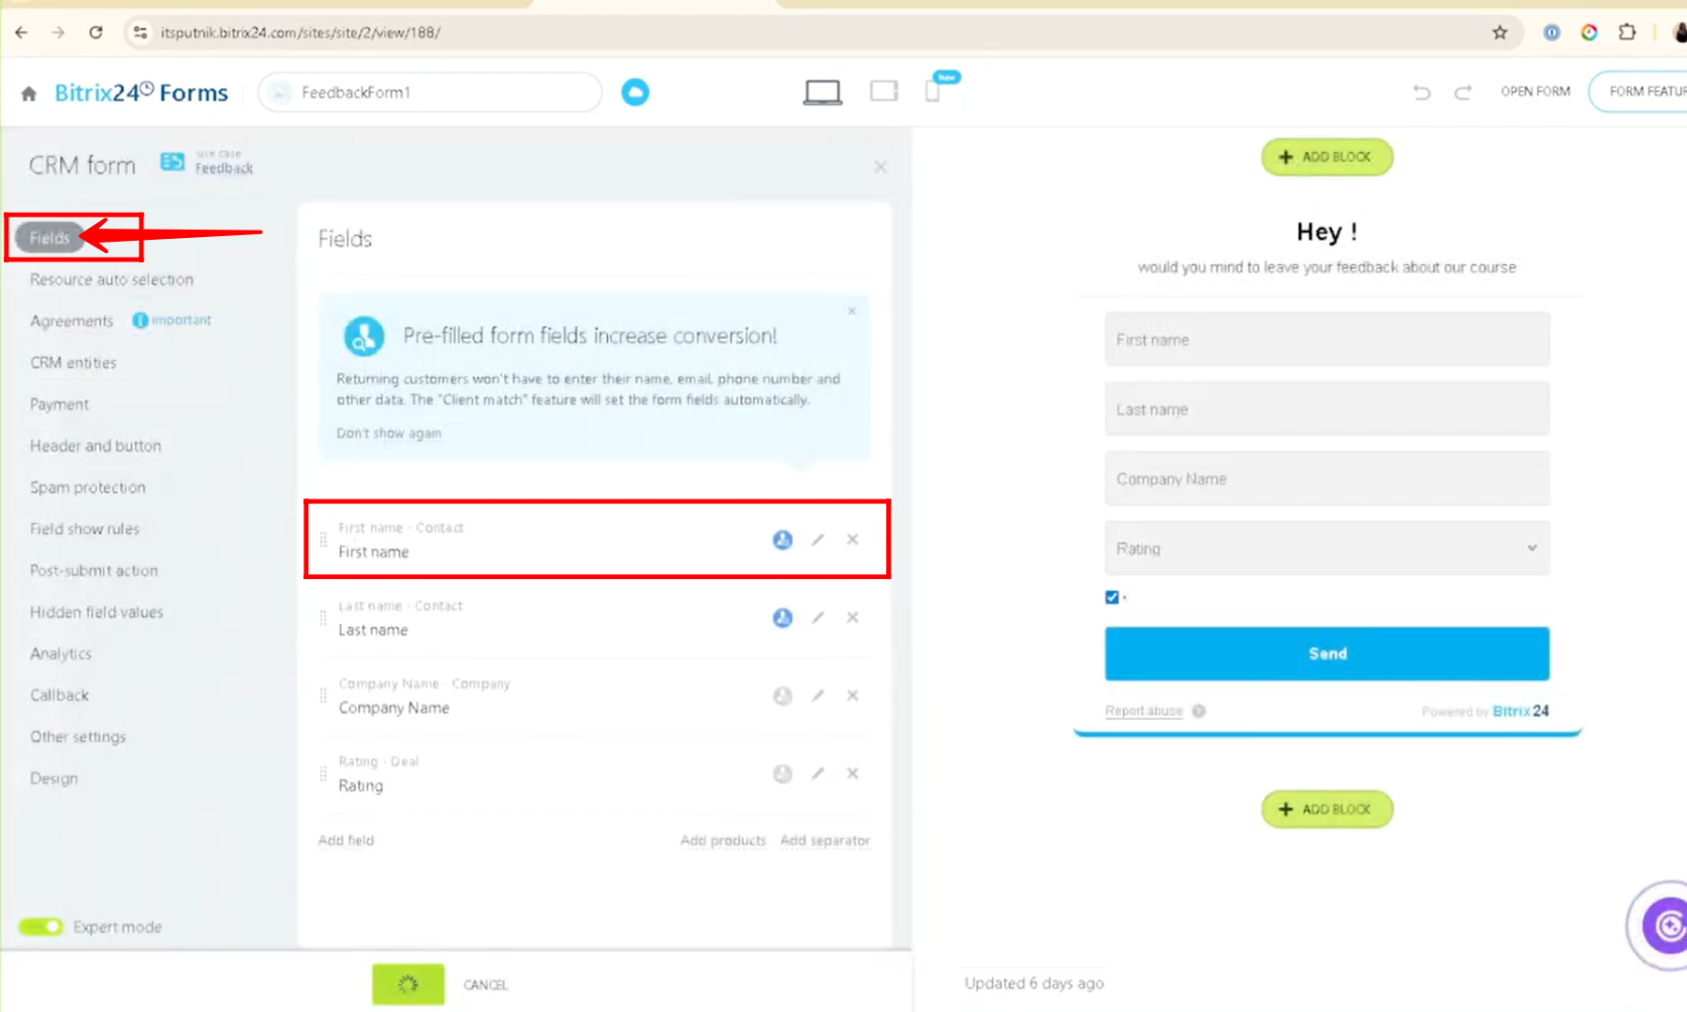Tick the agreement checkbox in preview
This screenshot has height=1012, width=1687.
pyautogui.click(x=1112, y=597)
